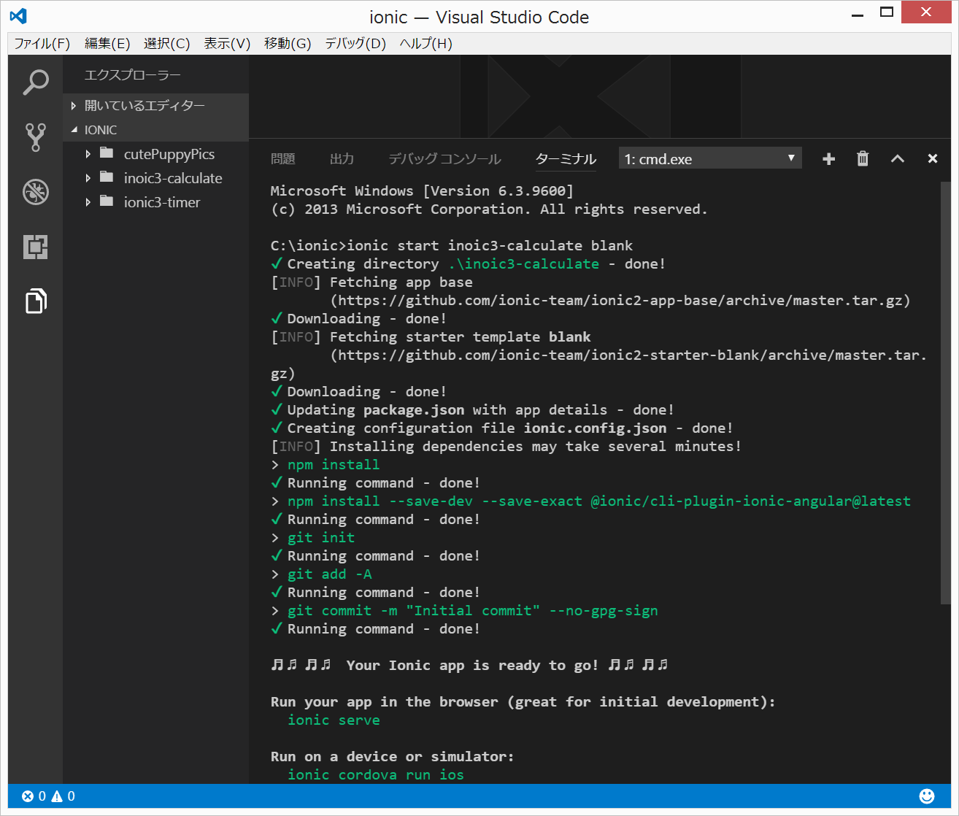The image size is (959, 816).
Task: Switch to the デバッグ コンソール tab
Action: (x=444, y=159)
